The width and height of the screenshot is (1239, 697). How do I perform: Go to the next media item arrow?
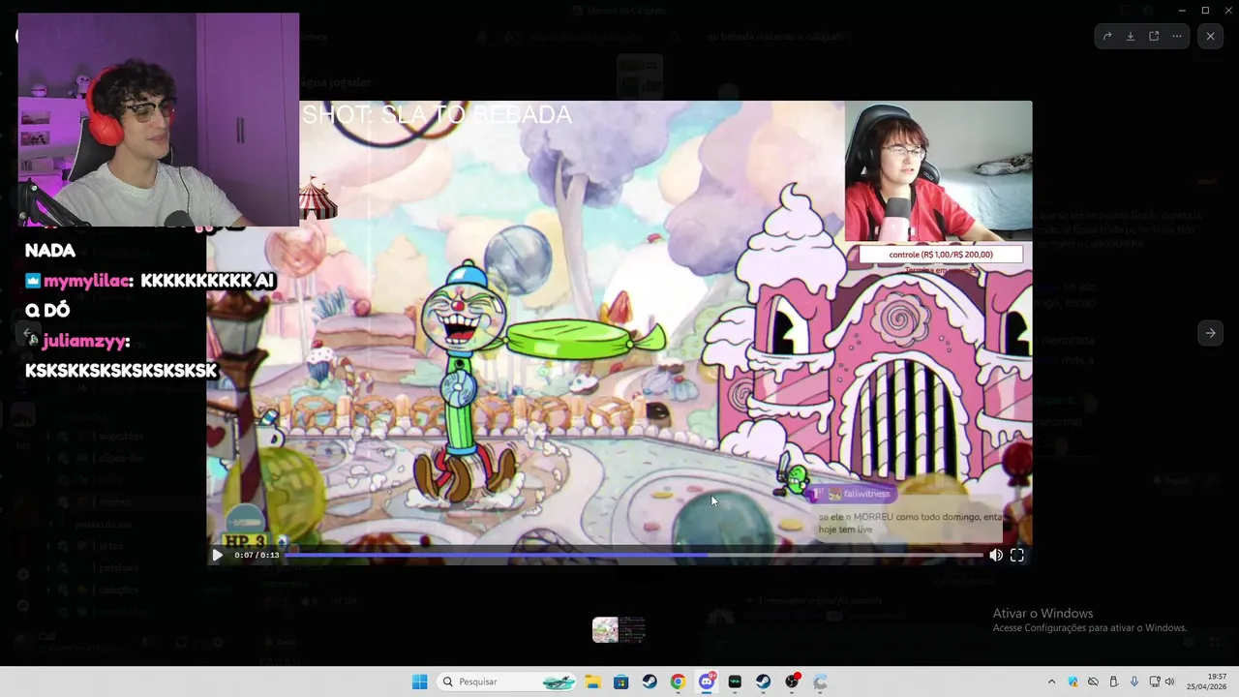[x=1210, y=333]
